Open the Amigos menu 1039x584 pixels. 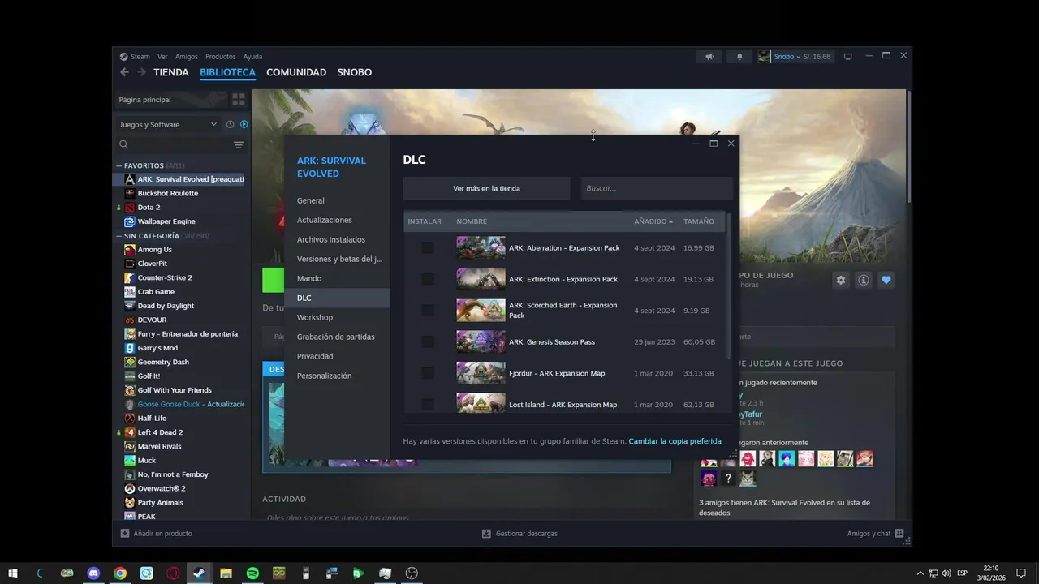[187, 57]
